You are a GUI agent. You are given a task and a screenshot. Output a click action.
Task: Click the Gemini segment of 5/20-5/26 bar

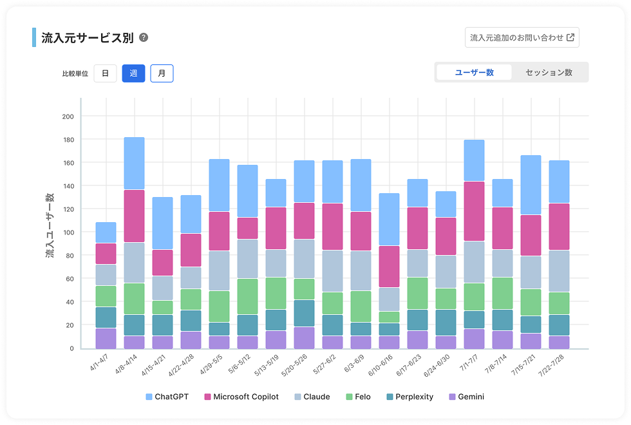304,337
